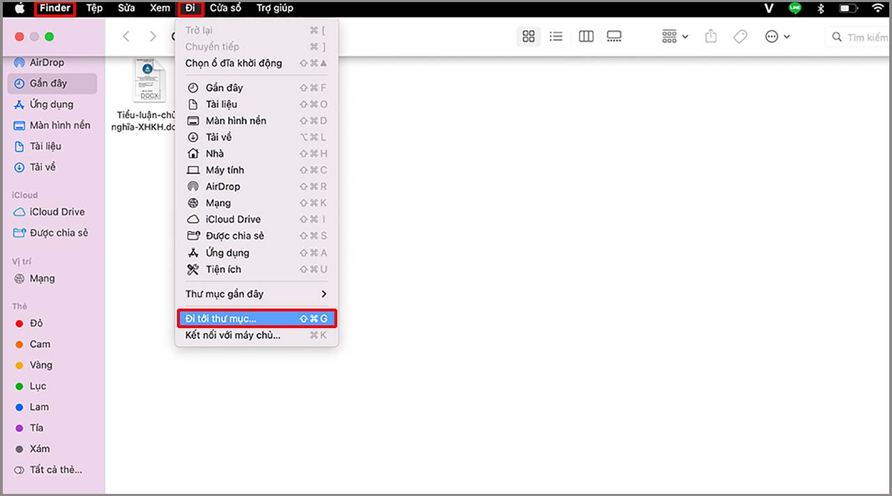Open the "Cửa sổ" menu in the menu bar

click(x=226, y=8)
